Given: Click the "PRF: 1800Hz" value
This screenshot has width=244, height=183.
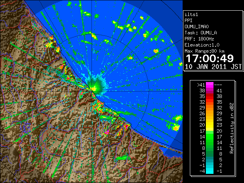Looking at the screenshot, I should [199, 39].
